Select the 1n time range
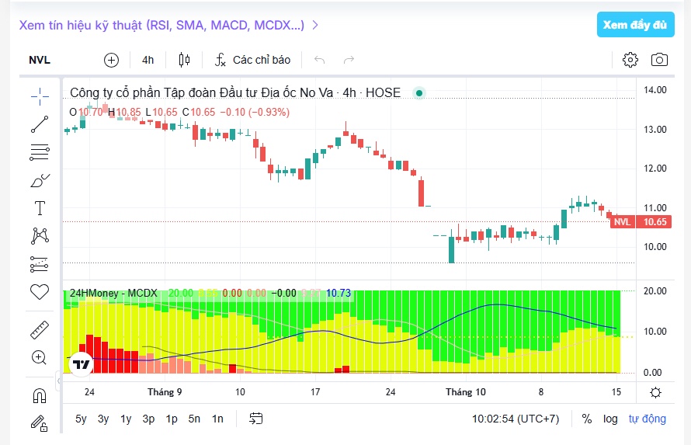 [x=217, y=419]
